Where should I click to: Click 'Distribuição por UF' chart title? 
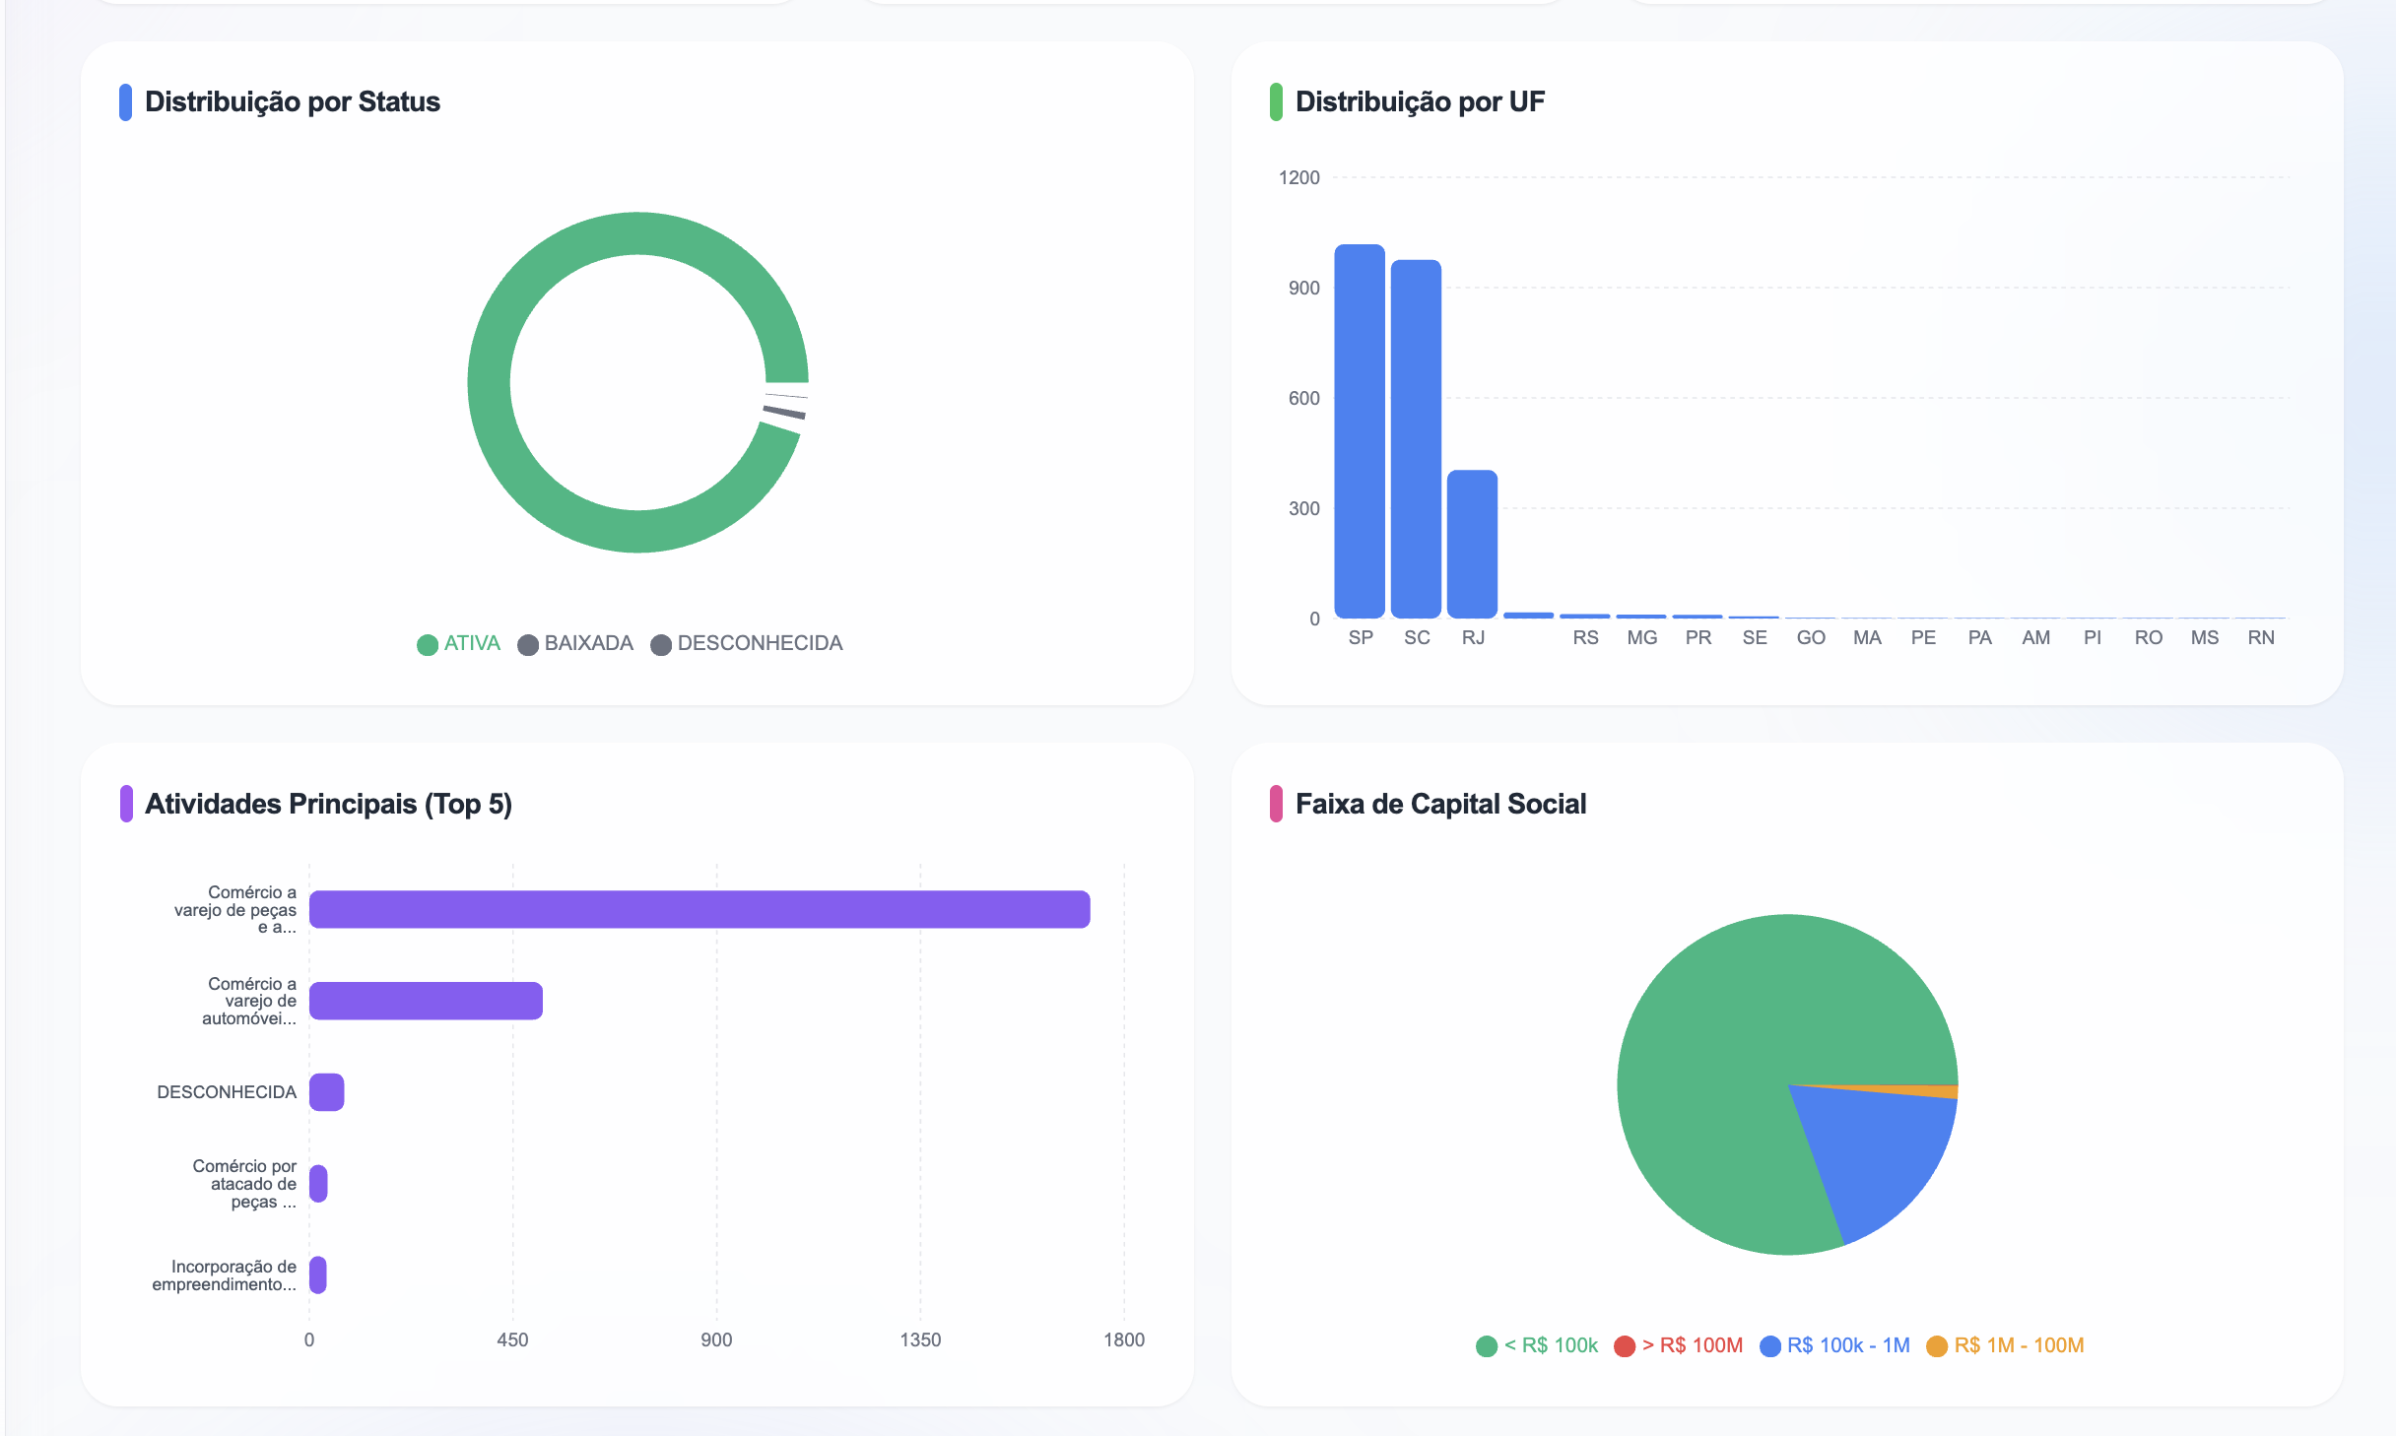1419,101
